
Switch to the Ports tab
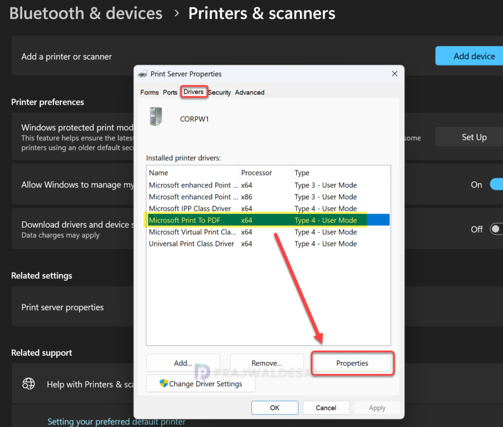[x=170, y=92]
